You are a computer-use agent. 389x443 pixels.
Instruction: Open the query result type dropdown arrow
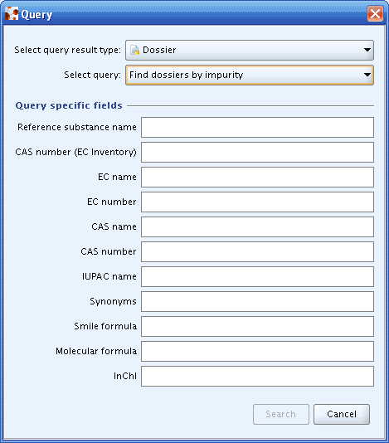[367, 50]
